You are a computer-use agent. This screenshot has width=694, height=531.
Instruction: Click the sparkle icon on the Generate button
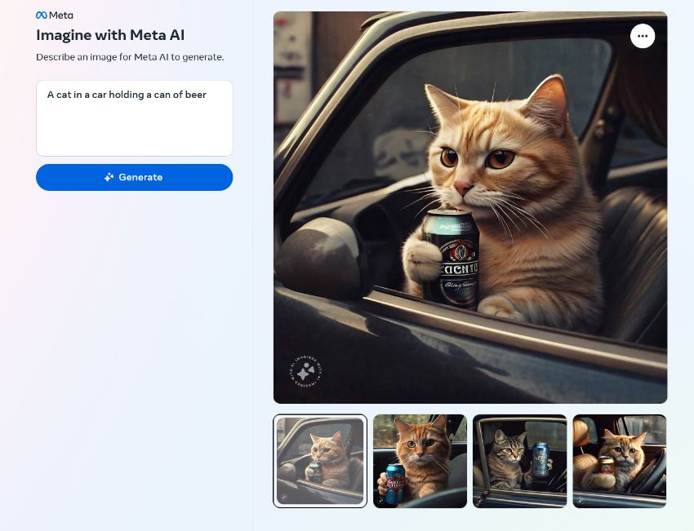point(109,177)
